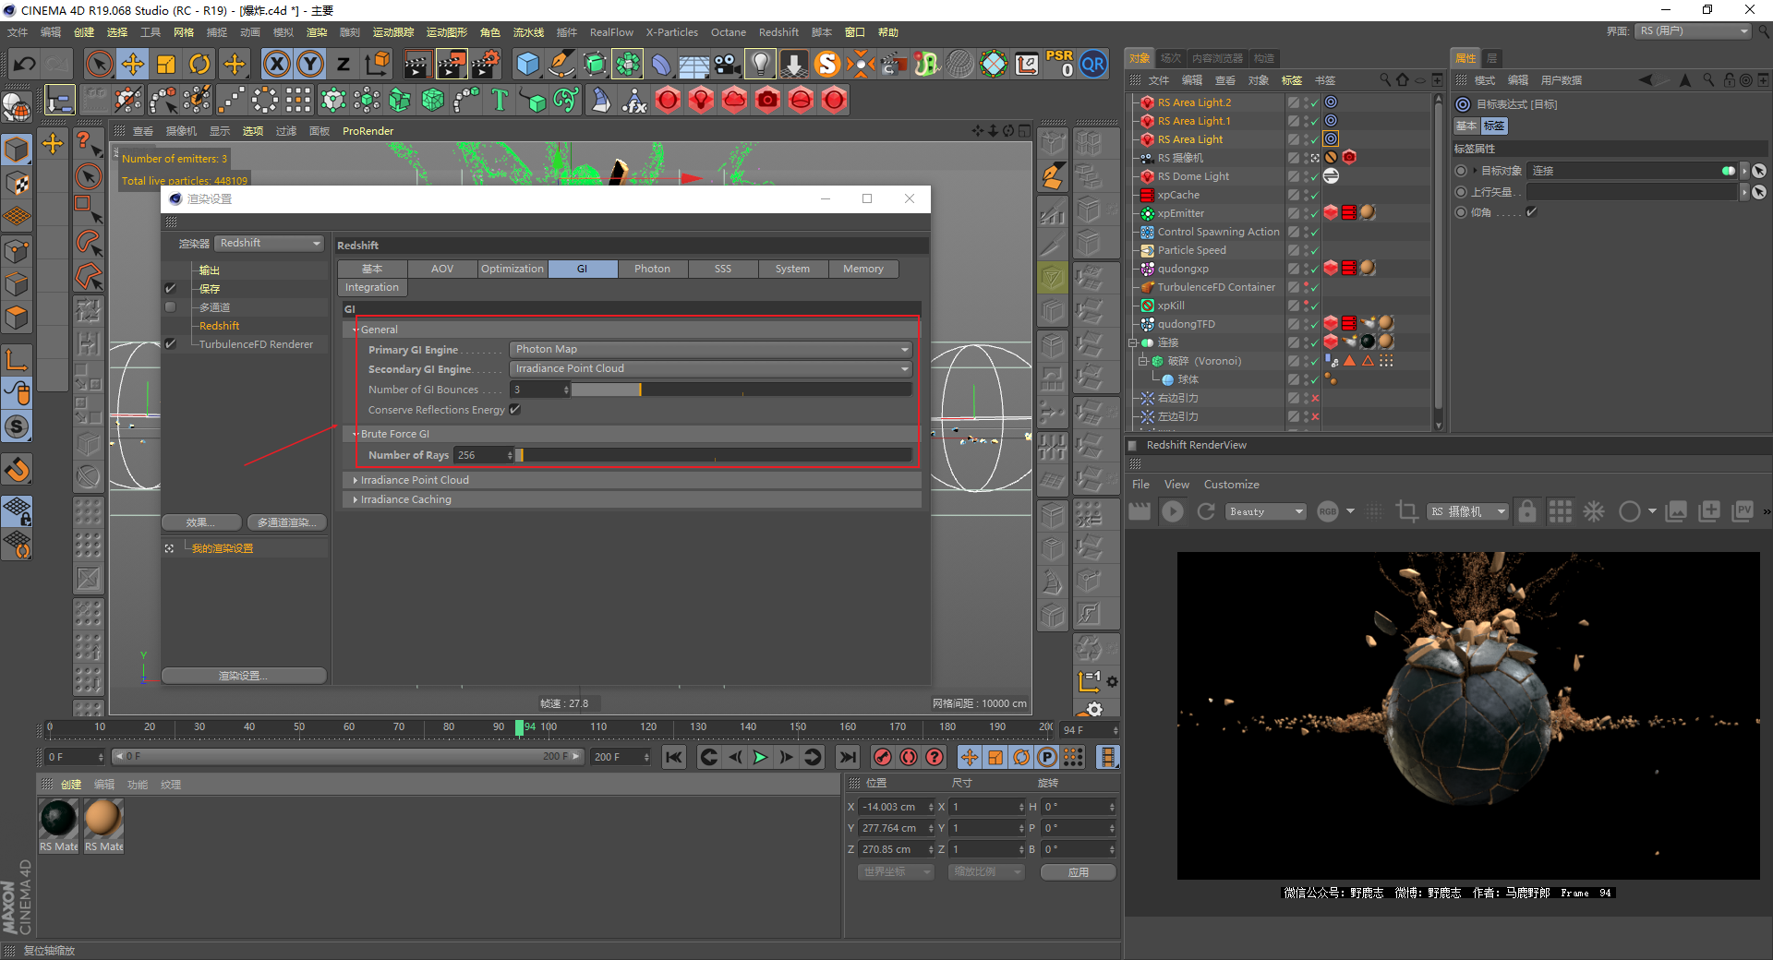Open the Beauty AOV dropdown in RenderView
The height and width of the screenshot is (960, 1773).
pyautogui.click(x=1266, y=511)
